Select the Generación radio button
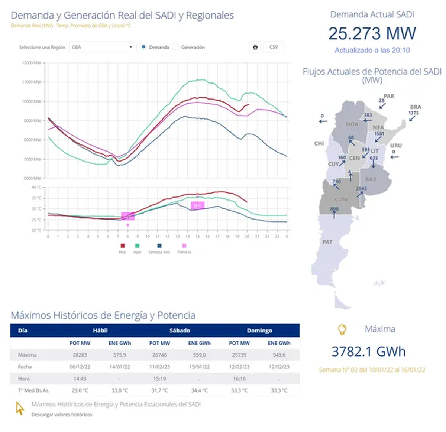Screen dimensions: 446x432 tap(175, 47)
